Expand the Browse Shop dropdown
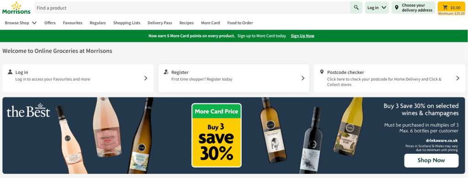Viewport: 468px width, 178px height. pos(21,23)
